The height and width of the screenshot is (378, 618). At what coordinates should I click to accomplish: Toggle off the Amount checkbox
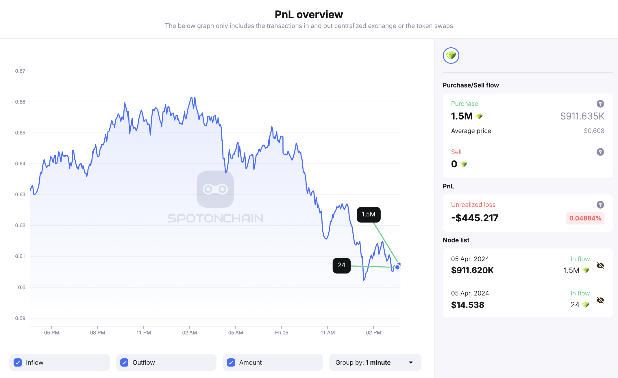[x=231, y=362]
